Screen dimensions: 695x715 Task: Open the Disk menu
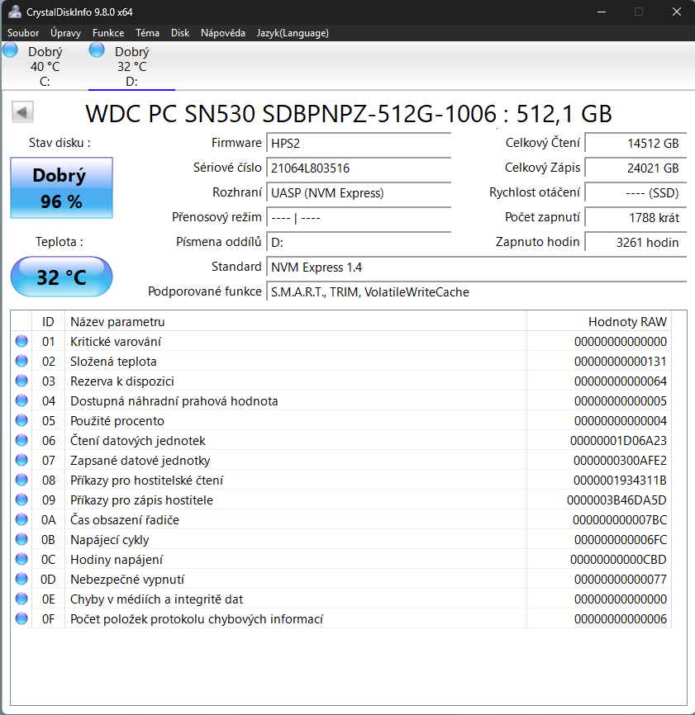[180, 33]
